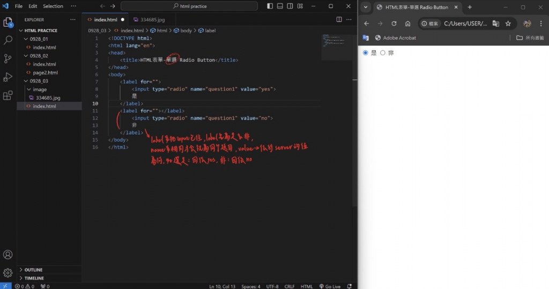This screenshot has height=289, width=549.
Task: Click the editor minimap
Action: coord(337,47)
